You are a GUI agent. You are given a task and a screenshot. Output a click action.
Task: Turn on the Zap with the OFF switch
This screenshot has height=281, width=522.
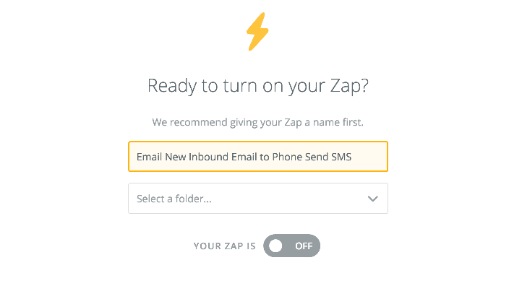[291, 246]
